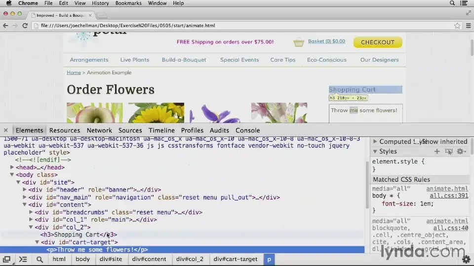Screen dimensions: 474x266
Task: Close the Improved - Build a Bouquet tab
Action: coord(90,15)
